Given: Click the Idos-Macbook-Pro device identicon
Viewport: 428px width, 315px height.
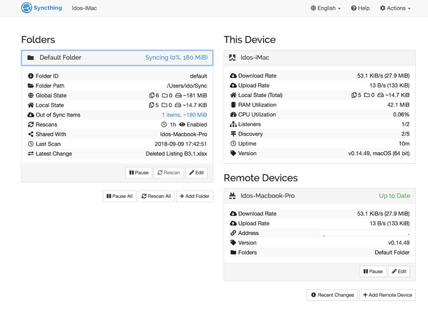Looking at the screenshot, I should (x=232, y=196).
